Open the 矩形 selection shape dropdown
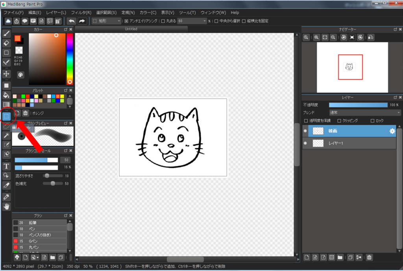Viewport: 403px width, 271px height. (106, 21)
